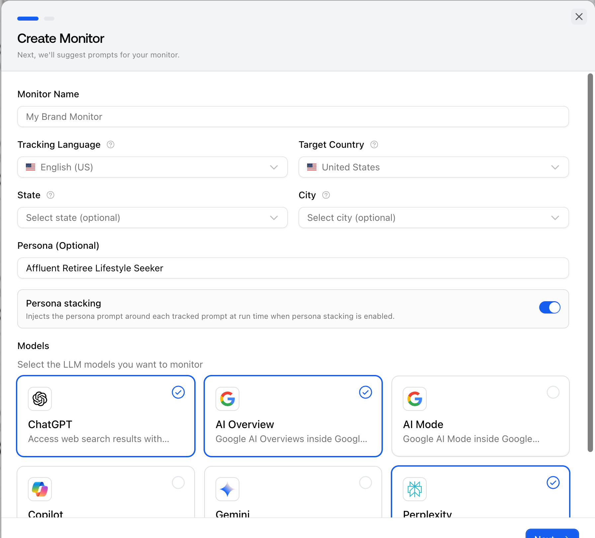This screenshot has width=595, height=538.
Task: Click the ChatGPT logo icon
Action: [x=40, y=399]
